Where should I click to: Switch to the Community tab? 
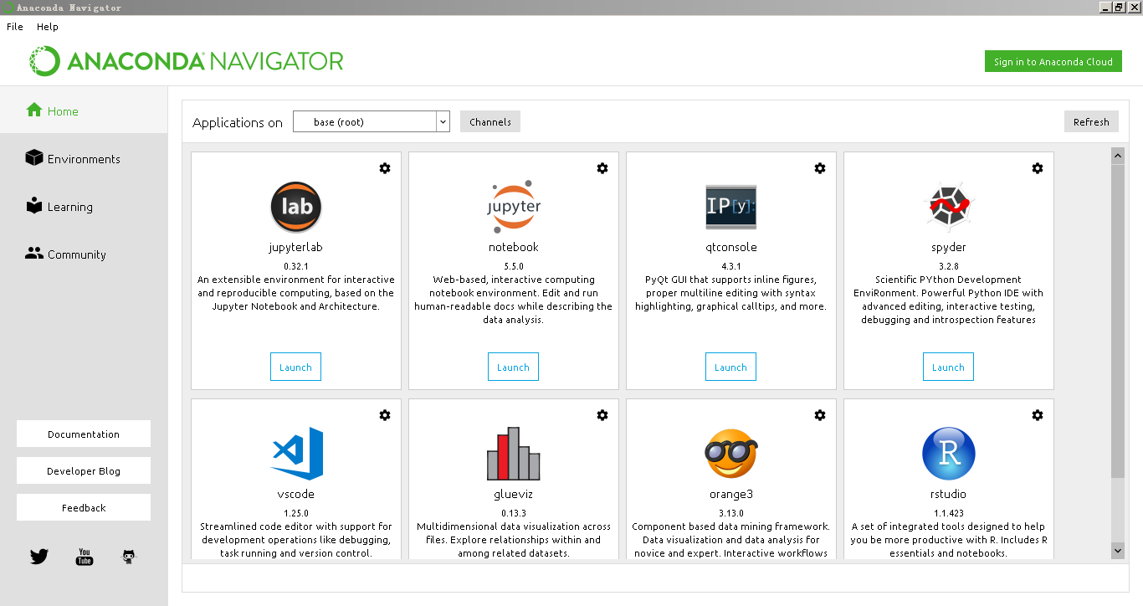pyautogui.click(x=84, y=254)
